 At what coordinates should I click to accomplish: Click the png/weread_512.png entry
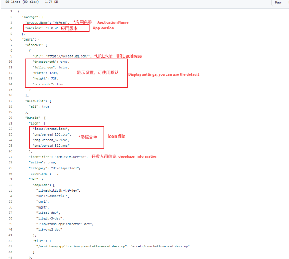point(51,146)
